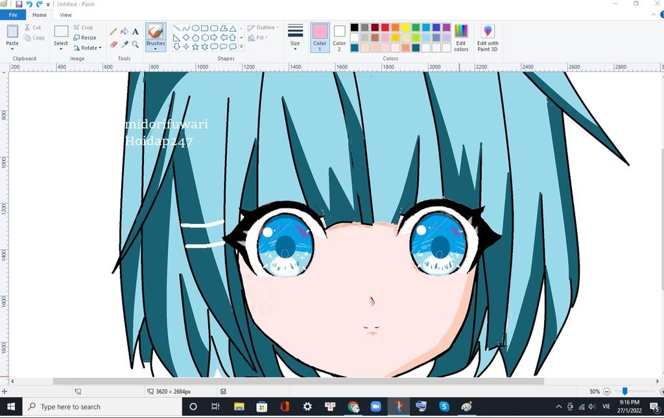The image size is (664, 418).
Task: Choose the Pentagon shape
Action: (195, 38)
